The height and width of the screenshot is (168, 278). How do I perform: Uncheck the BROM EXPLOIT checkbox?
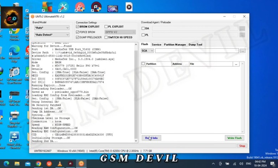[78, 27]
